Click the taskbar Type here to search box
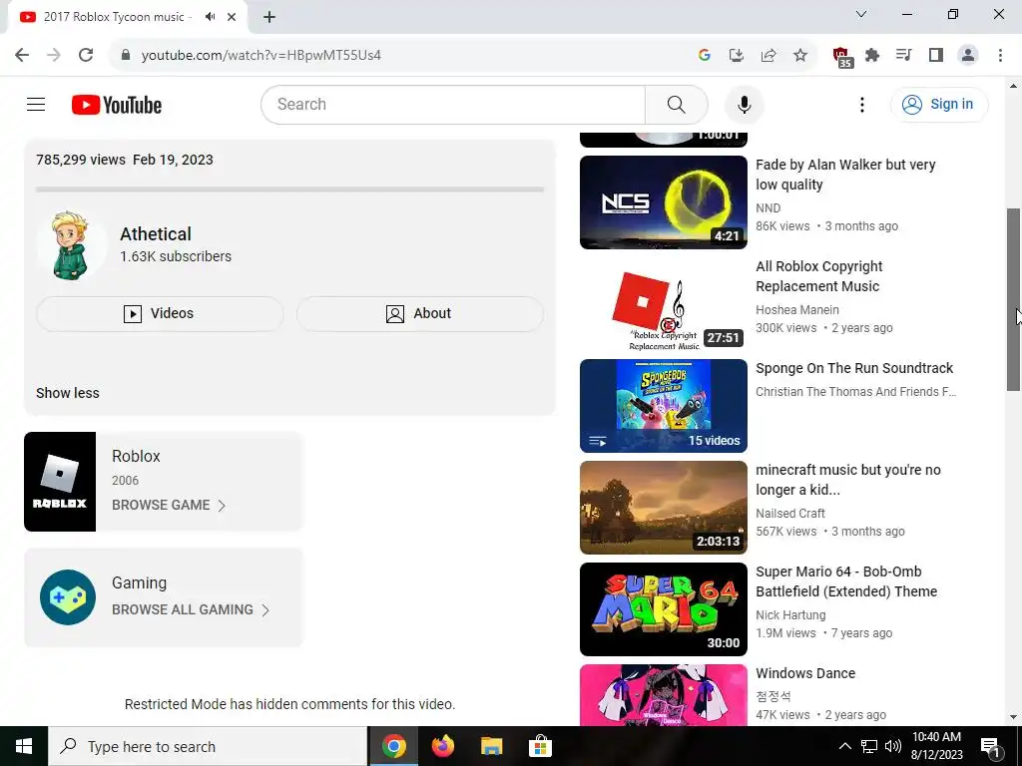Viewport: 1022px width, 766px height. pos(208,746)
